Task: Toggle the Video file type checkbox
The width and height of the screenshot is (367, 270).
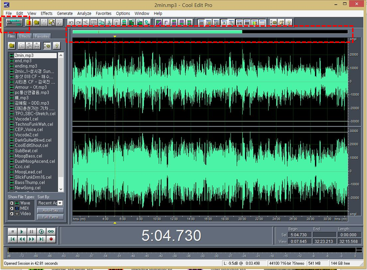Action: [11, 214]
